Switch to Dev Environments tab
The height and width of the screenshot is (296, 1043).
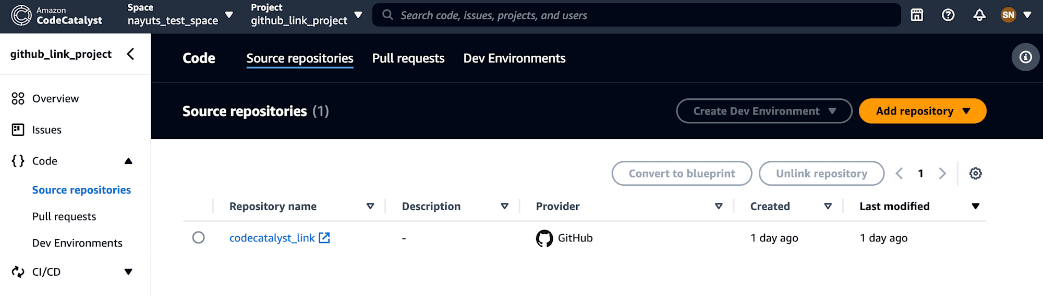(x=514, y=58)
